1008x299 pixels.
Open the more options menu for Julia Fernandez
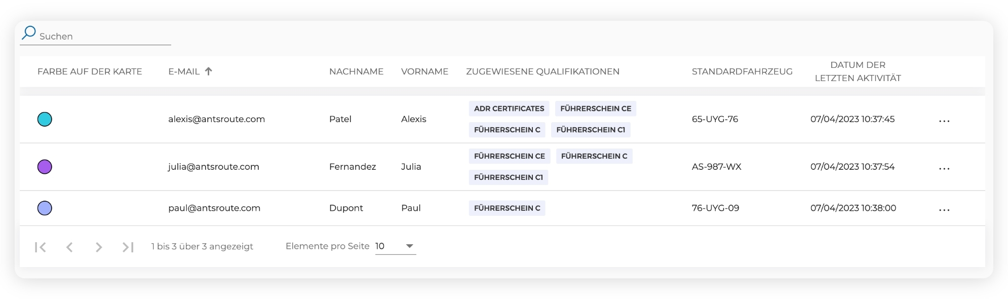point(944,168)
